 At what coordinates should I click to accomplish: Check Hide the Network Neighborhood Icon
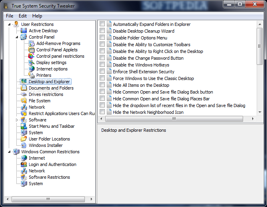tap(102, 112)
